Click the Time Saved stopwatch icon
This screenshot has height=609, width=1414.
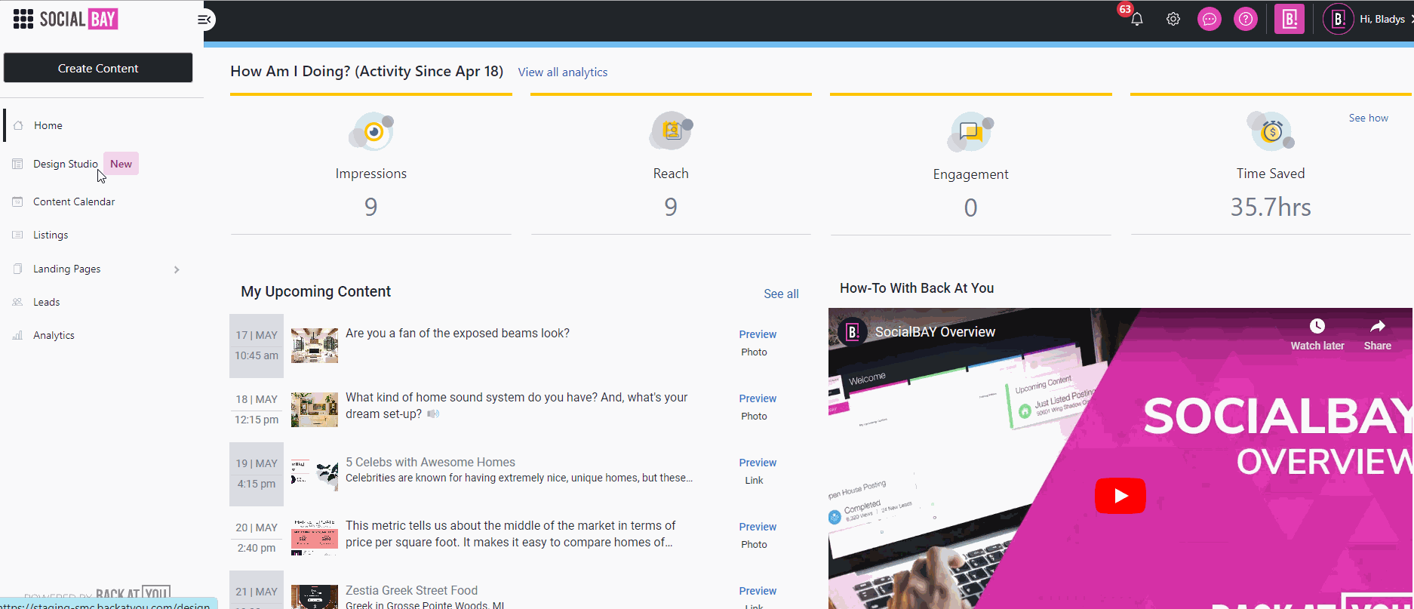coord(1271,131)
